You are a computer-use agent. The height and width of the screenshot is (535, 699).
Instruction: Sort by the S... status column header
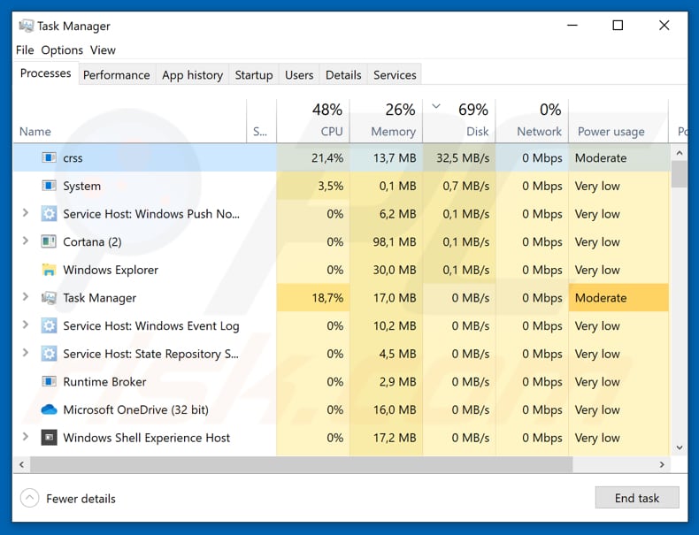[261, 121]
